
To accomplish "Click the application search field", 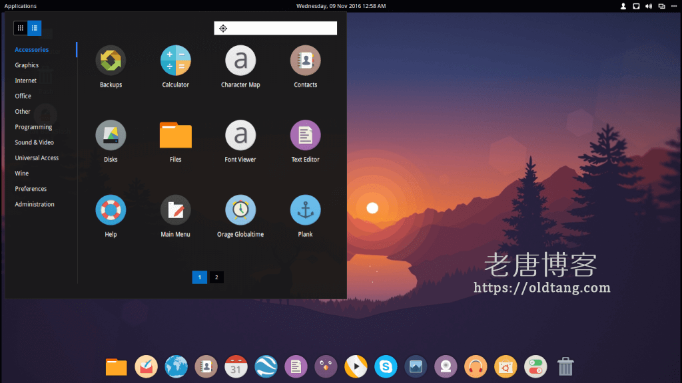I will [275, 28].
